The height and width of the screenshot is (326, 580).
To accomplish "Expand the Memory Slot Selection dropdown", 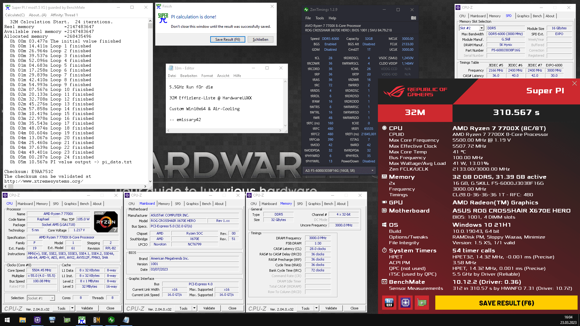I will [482, 28].
